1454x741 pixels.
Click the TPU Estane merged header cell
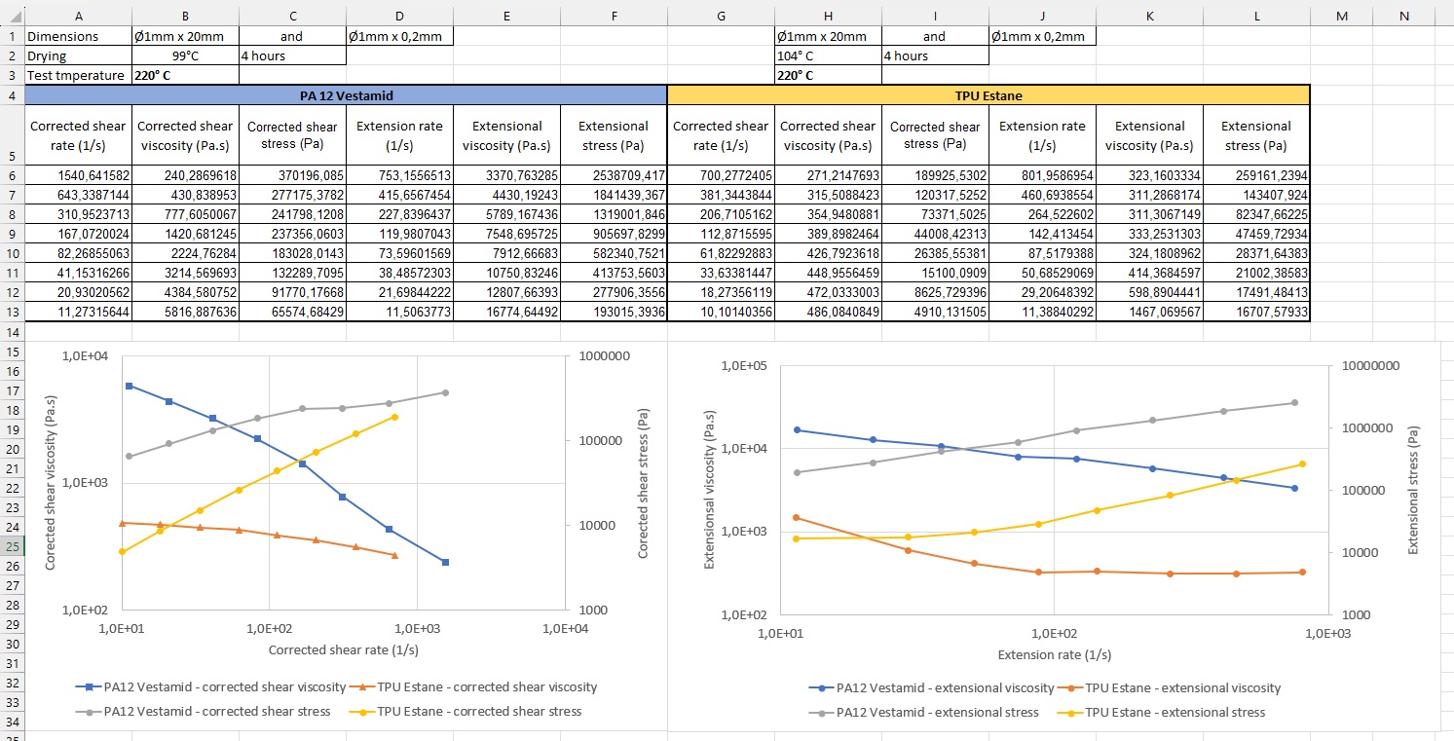(x=988, y=95)
